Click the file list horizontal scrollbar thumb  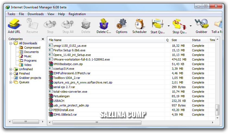(97, 122)
